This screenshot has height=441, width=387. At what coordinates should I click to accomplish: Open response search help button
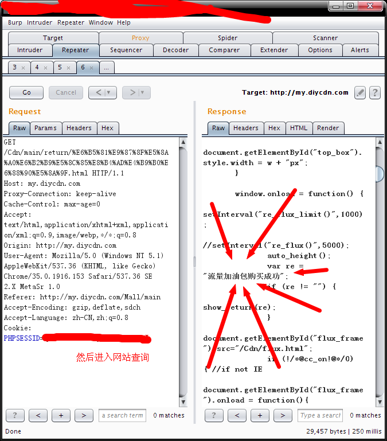[x=214, y=415]
